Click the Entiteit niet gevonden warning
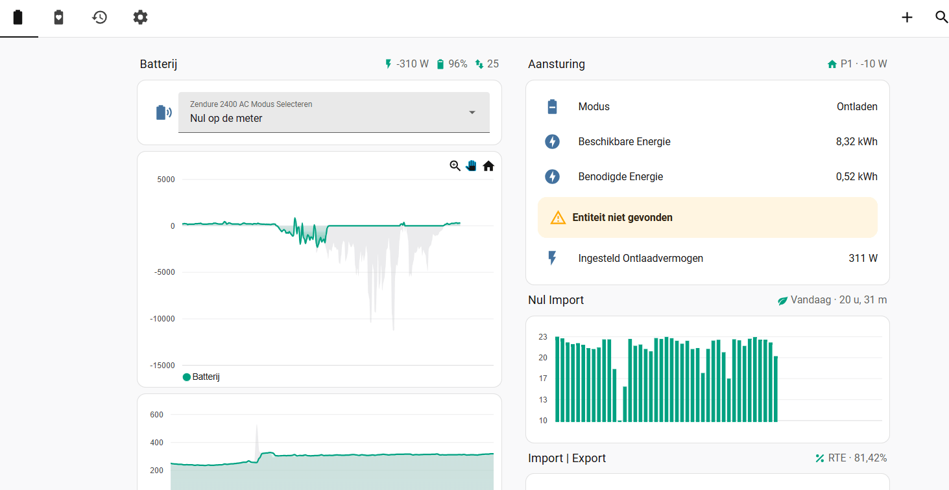Screen dimensions: 949x490 pos(708,218)
